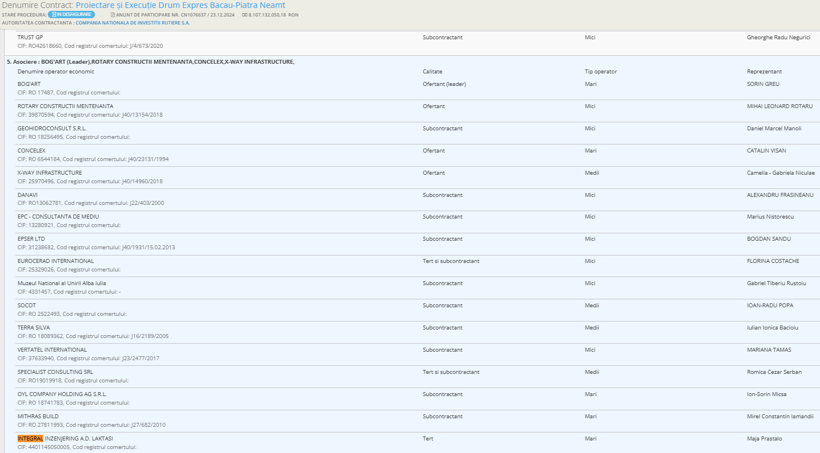Click the document icon beside Anunt de participare
This screenshot has width=820, height=453.
pos(113,14)
